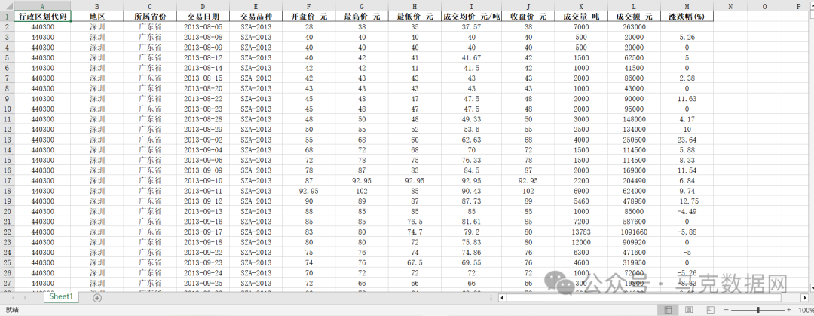The image size is (814, 316).
Task: Select the cell with value 13783
Action: click(x=581, y=232)
